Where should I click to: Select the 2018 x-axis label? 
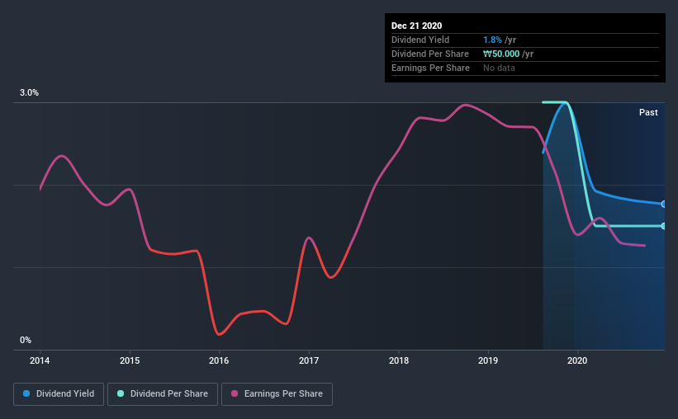point(399,360)
